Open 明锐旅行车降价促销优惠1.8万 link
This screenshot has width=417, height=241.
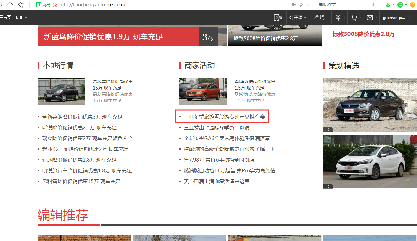pos(87,170)
